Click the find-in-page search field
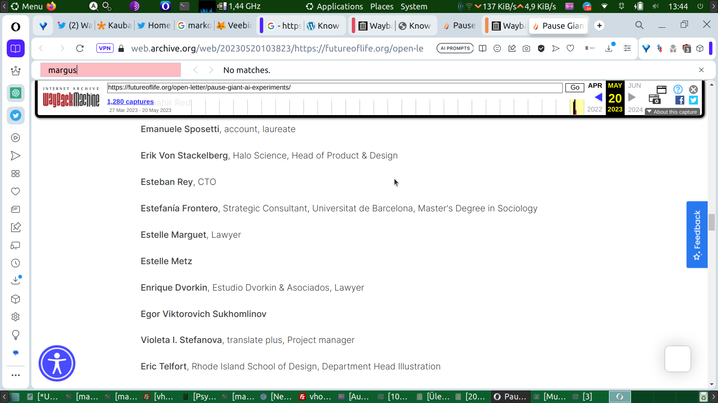 pyautogui.click(x=110, y=70)
